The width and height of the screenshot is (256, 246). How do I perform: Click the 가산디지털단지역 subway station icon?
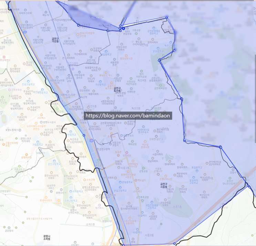pos(53,20)
